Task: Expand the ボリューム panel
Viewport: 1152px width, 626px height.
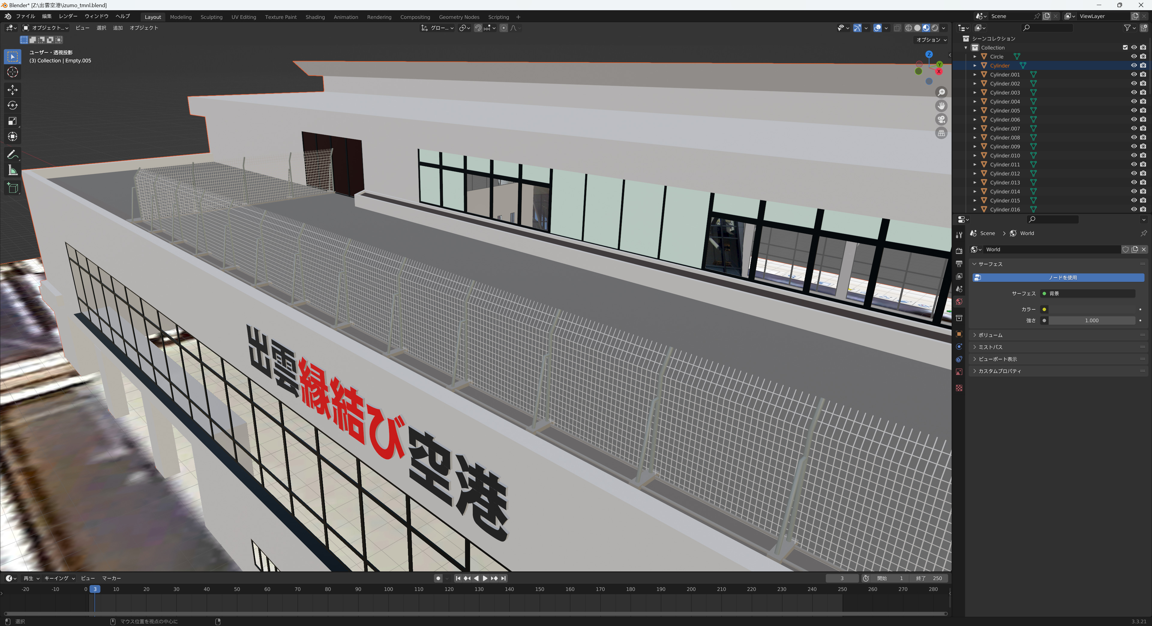Action: pyautogui.click(x=1059, y=335)
